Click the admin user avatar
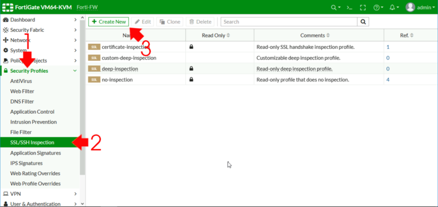This screenshot has width=438, height=207. coord(410,7)
